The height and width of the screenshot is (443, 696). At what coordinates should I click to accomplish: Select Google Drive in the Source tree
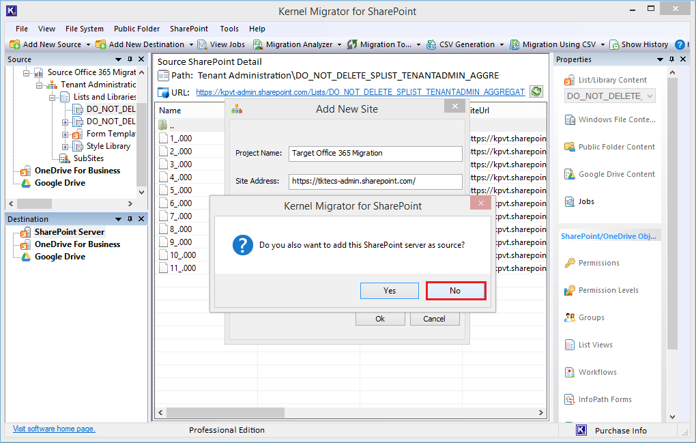[60, 183]
